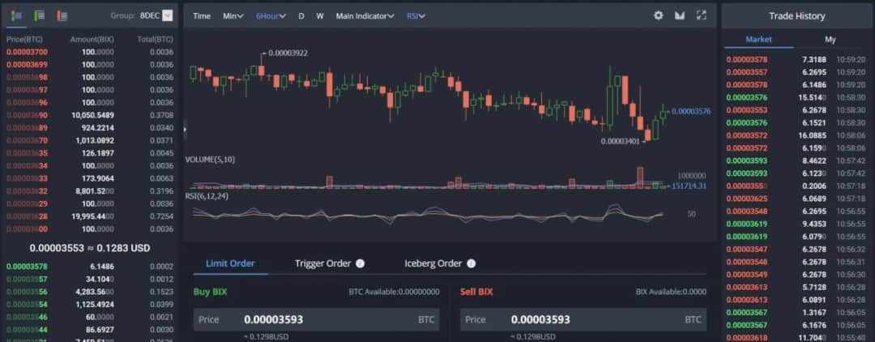Open chart settings gear
This screenshot has height=342, width=875.
point(658,15)
